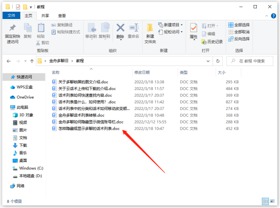Go forward with the right arrow
Screen dimensions: 280x208
pyautogui.click(x=18, y=61)
